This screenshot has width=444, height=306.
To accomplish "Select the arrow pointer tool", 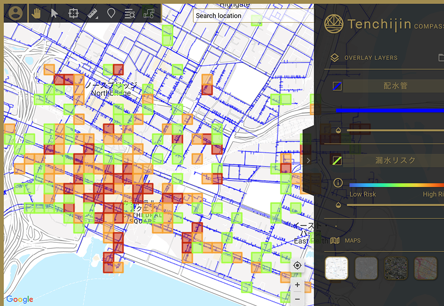I will [x=54, y=14].
